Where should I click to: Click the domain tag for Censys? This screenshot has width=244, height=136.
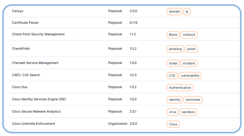coord(174,12)
